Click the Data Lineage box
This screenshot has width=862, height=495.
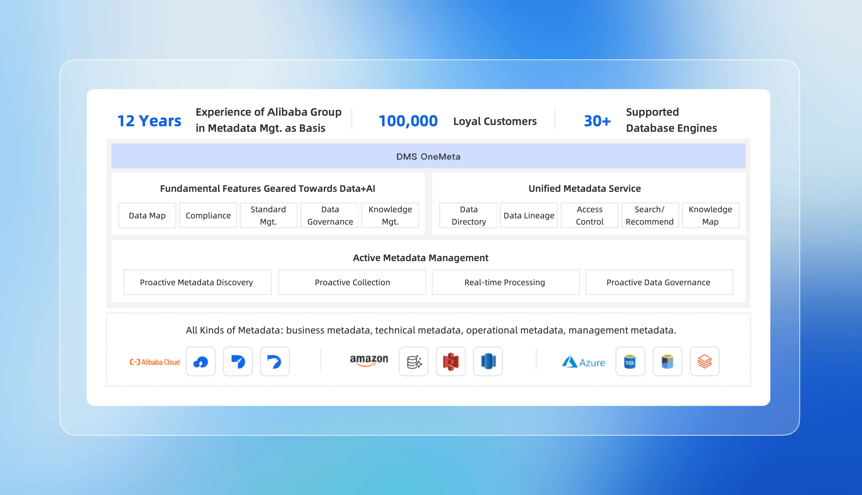tap(529, 216)
